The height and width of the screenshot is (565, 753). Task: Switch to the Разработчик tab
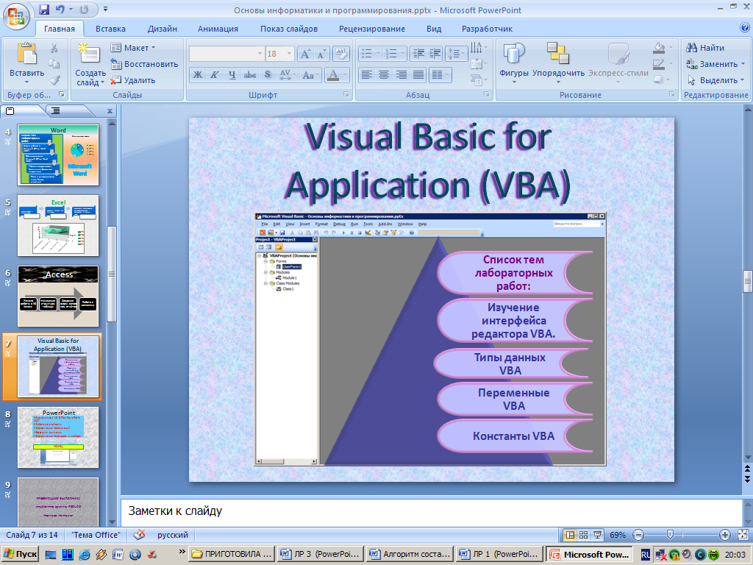coord(487,29)
